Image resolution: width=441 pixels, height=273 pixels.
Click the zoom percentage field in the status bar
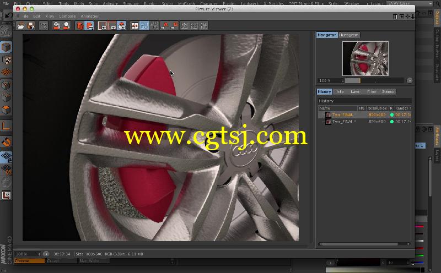(x=28, y=254)
